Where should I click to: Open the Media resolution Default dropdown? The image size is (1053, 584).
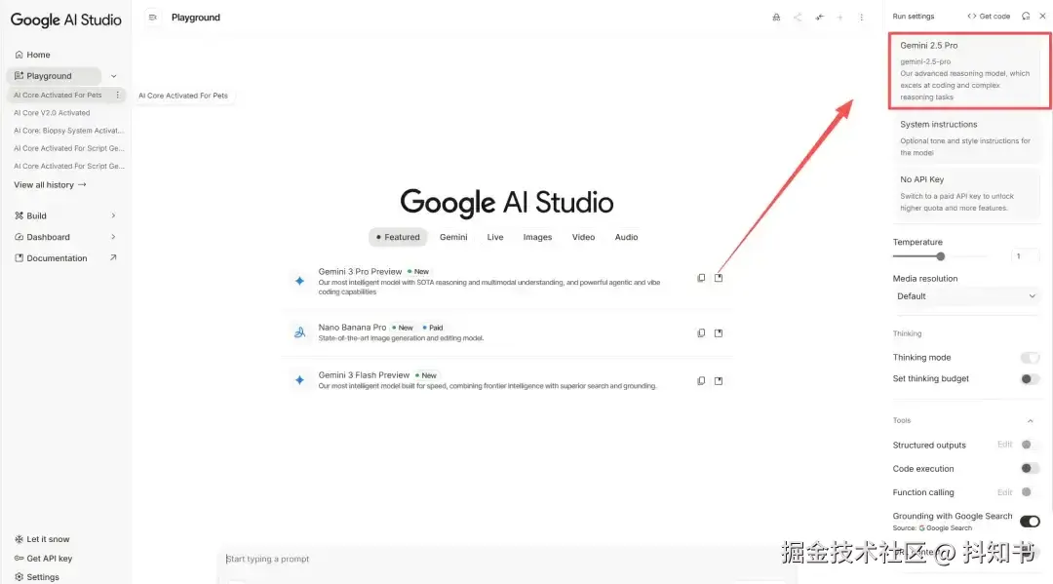pos(965,296)
